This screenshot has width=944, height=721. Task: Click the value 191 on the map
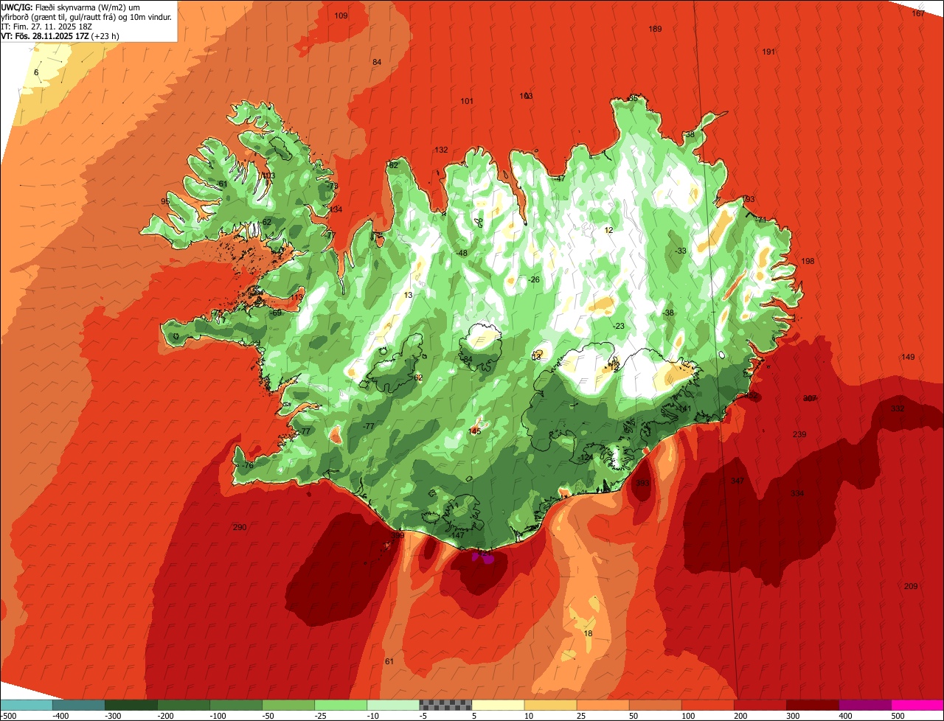768,52
